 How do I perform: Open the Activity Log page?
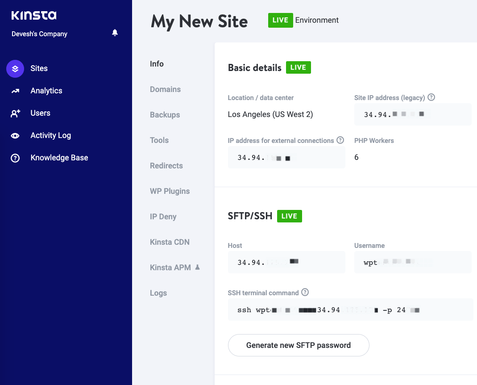tap(51, 135)
